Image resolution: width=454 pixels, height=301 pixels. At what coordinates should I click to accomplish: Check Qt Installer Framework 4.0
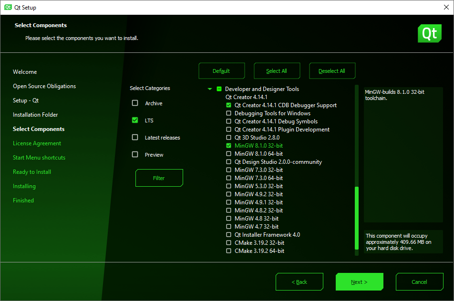229,234
